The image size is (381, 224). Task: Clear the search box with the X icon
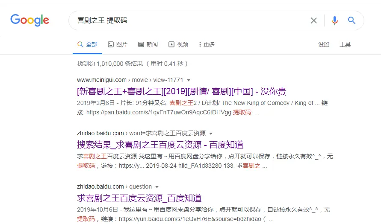click(x=314, y=20)
